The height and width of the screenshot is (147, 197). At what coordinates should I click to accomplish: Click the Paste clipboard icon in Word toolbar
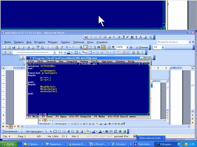[57, 47]
